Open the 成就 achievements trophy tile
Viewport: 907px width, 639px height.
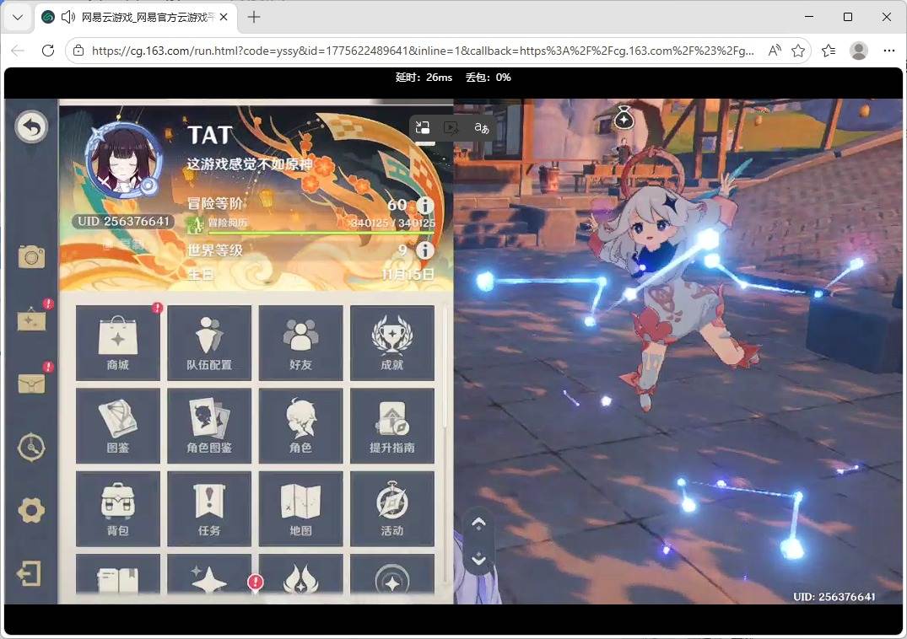391,343
